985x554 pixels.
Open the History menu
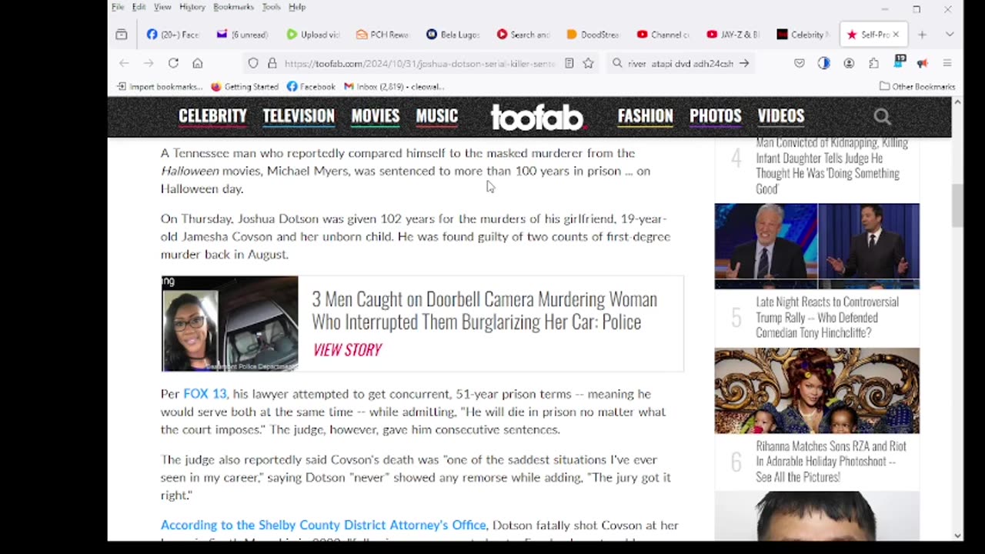tap(192, 7)
